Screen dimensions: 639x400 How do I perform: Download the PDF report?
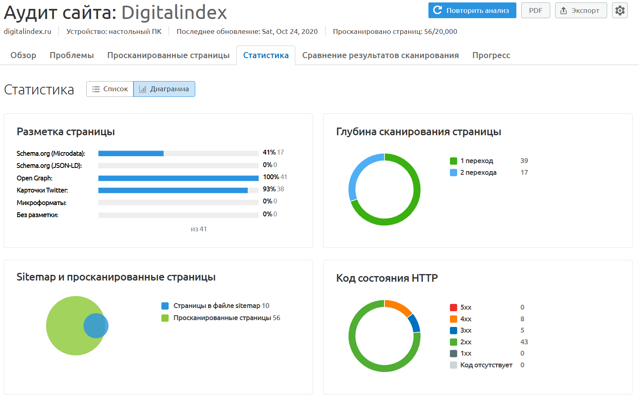click(x=535, y=10)
